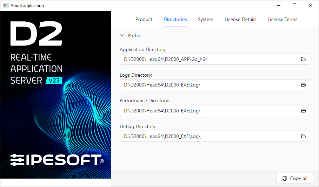Open the Application Directory folder icon
The height and width of the screenshot is (187, 319).
[x=304, y=59]
